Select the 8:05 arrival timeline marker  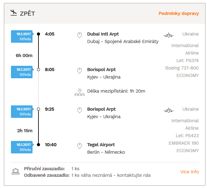coord(38,70)
